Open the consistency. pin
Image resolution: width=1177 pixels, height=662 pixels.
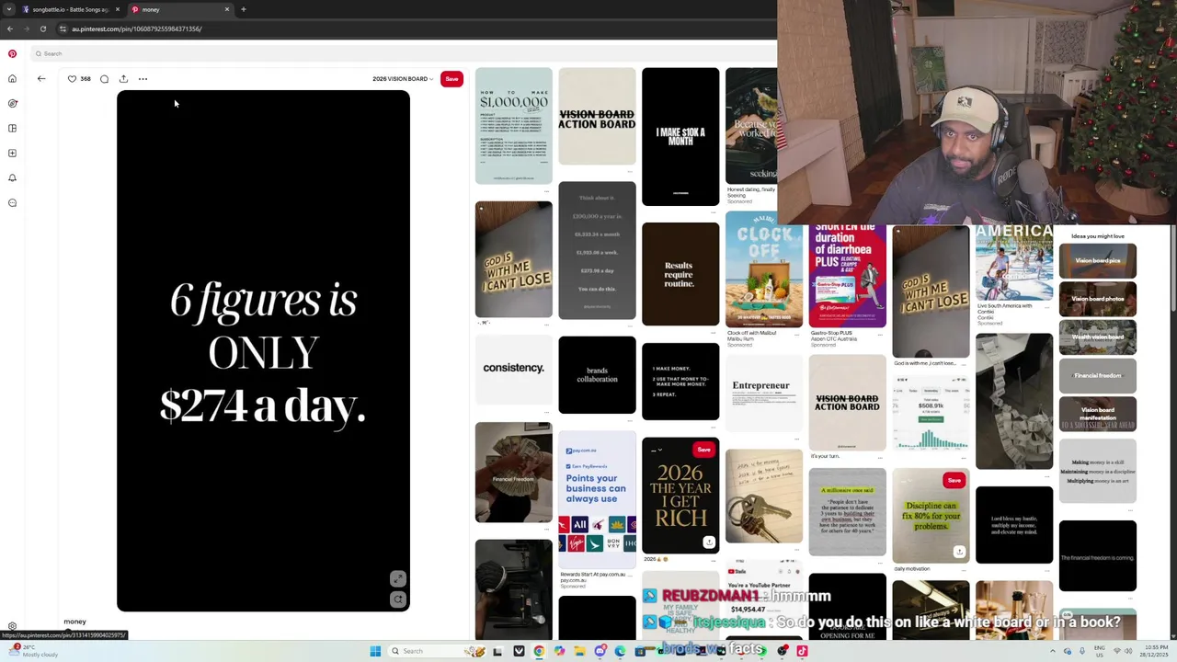tap(514, 369)
